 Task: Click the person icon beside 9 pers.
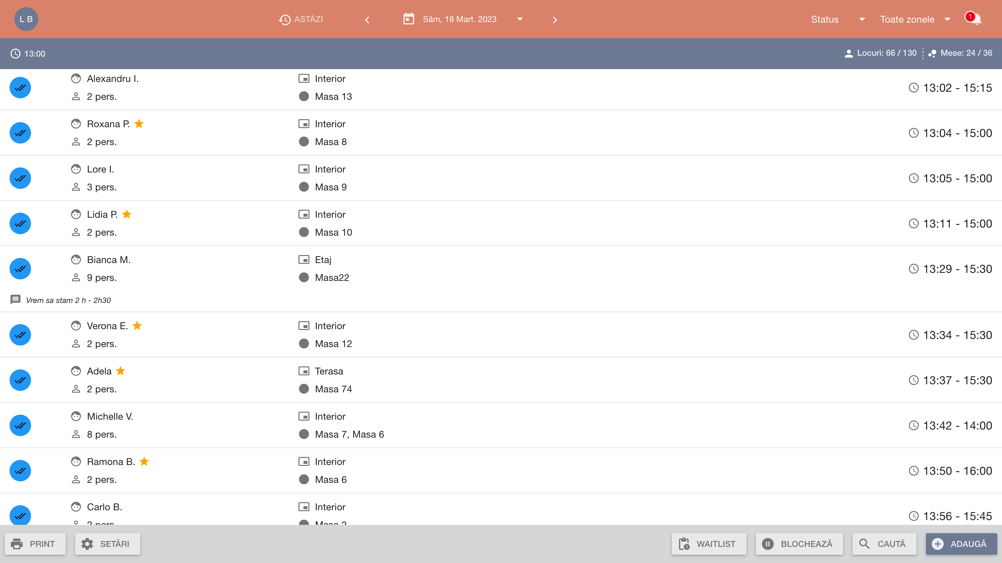(76, 277)
